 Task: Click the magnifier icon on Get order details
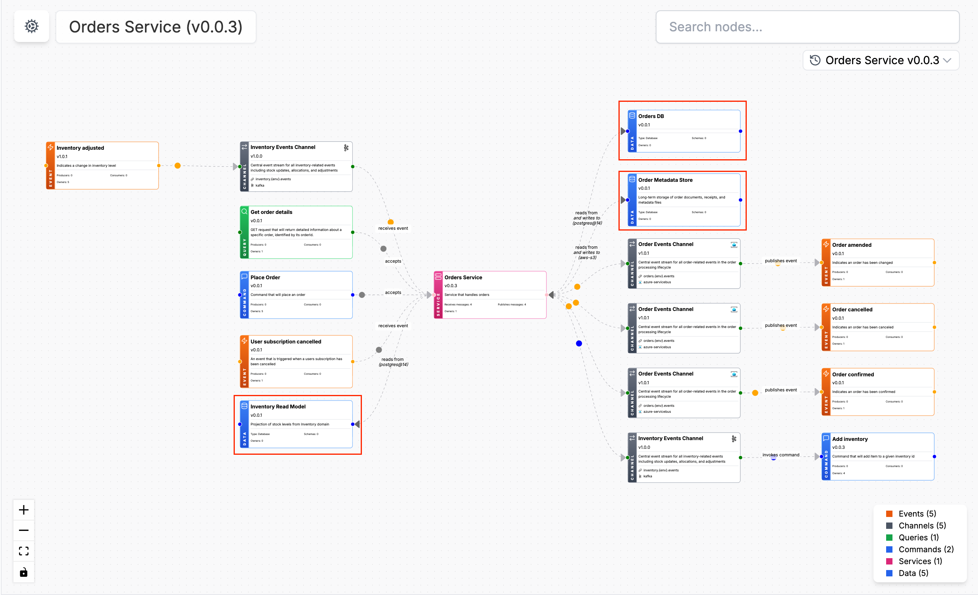tap(245, 212)
